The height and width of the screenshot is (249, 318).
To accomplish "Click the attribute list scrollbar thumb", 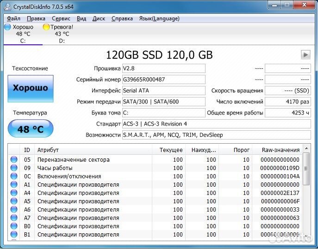I will [x=306, y=169].
